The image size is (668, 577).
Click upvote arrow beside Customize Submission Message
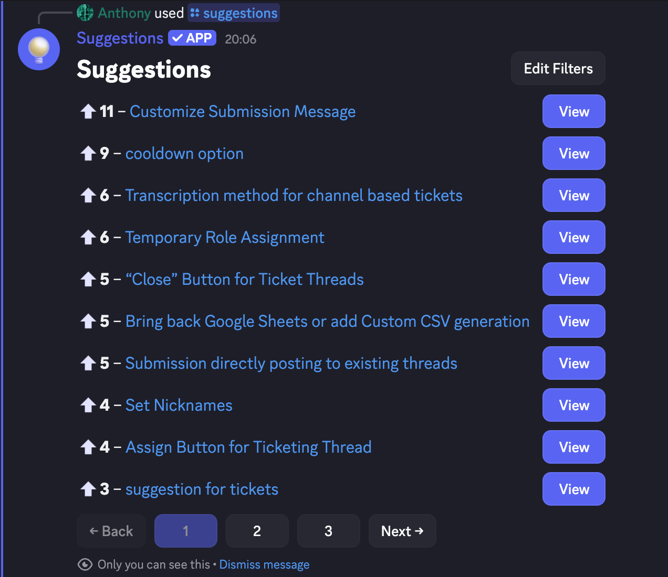pos(88,111)
